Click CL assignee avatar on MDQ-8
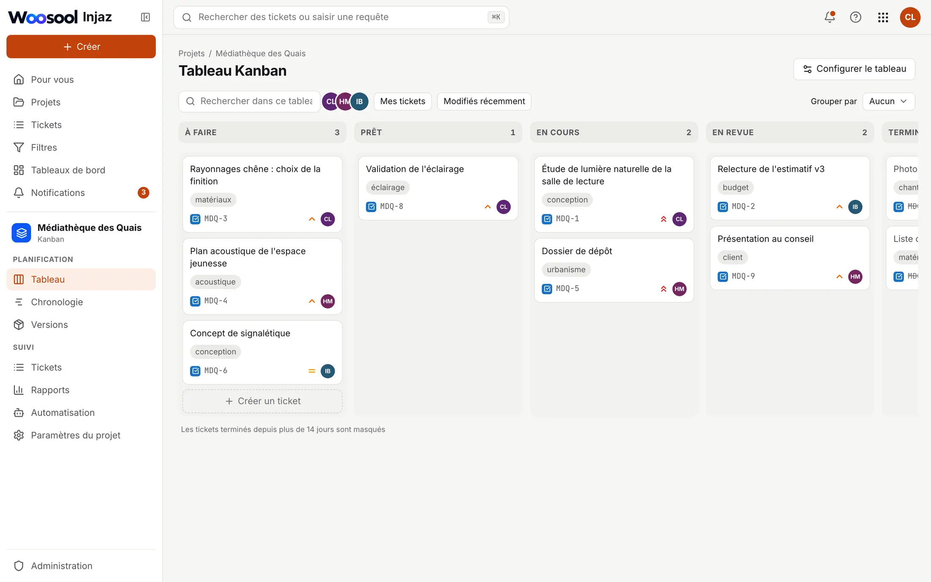Screen dimensions: 931x582 pos(504,207)
